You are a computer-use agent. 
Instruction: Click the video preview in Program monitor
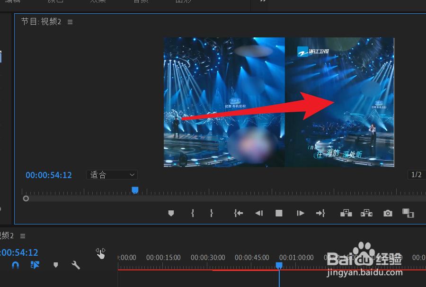pyautogui.click(x=279, y=102)
